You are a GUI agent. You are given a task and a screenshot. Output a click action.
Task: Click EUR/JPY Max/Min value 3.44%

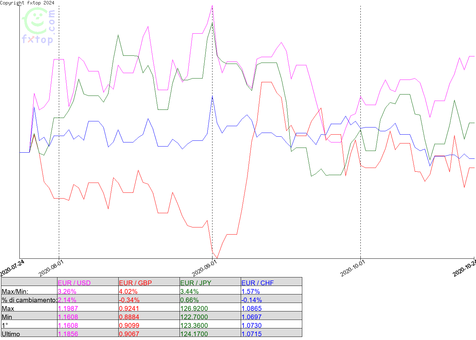click(189, 291)
